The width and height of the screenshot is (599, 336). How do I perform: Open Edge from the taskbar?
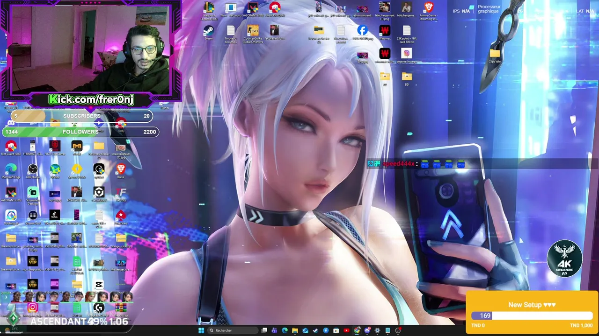click(x=285, y=330)
